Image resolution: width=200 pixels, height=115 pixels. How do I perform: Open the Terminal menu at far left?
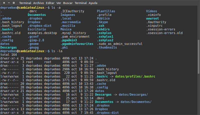(x=25, y=3)
